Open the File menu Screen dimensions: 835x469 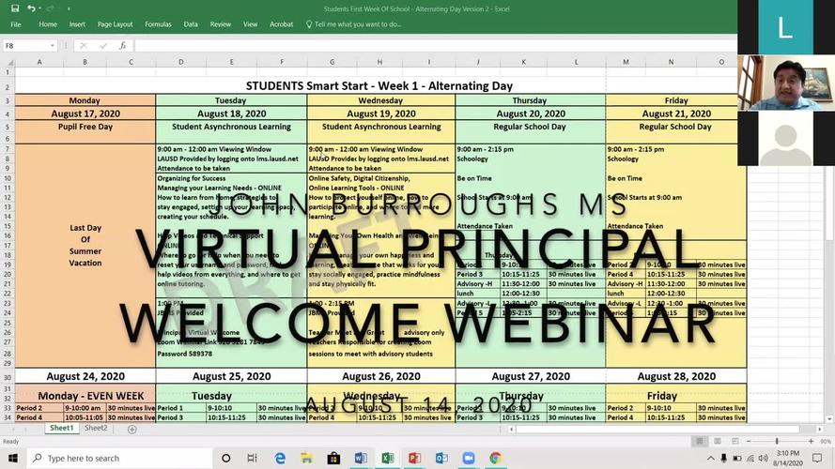(16, 24)
